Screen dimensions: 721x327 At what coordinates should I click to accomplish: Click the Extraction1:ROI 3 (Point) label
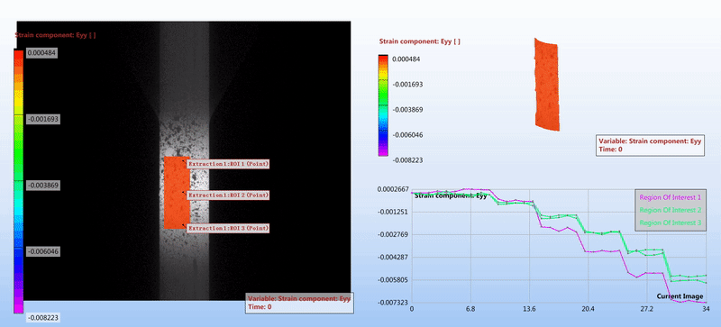(x=228, y=228)
